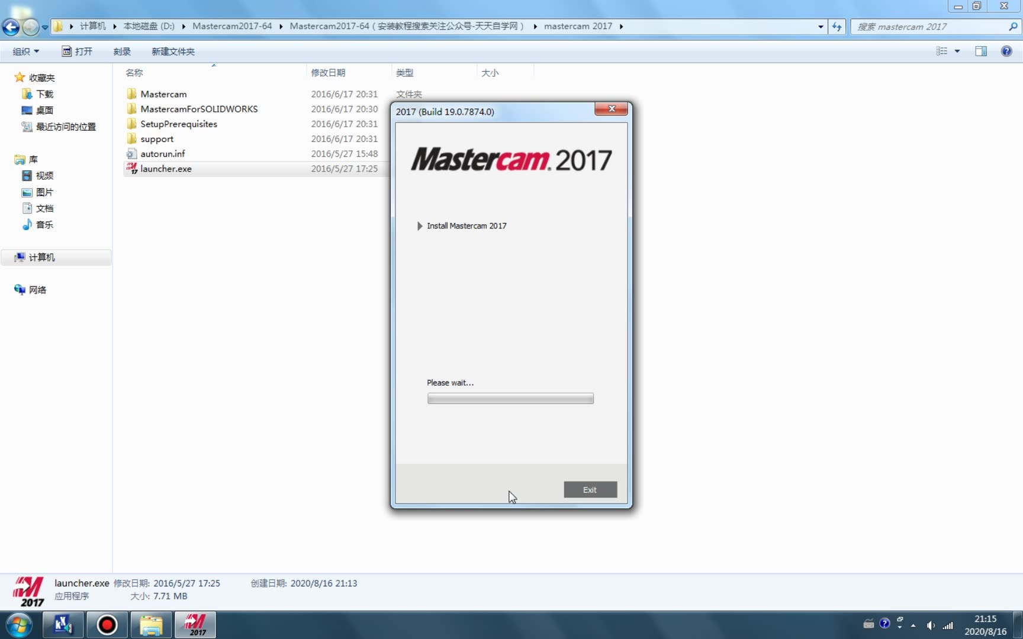This screenshot has height=639, width=1023.
Task: Select MastercamForSOLIDWORKS folder icon
Action: pos(131,109)
